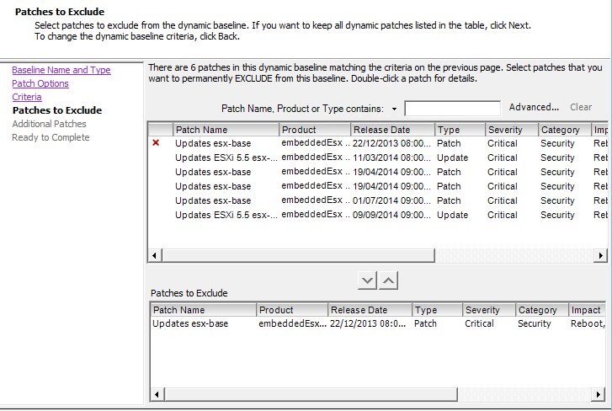This screenshot has width=612, height=411.
Task: Sort upper table by Severity column
Action: [x=510, y=130]
